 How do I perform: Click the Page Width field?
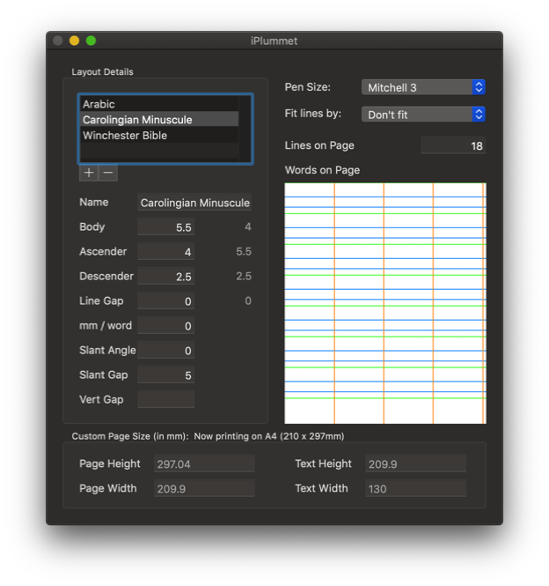point(204,488)
